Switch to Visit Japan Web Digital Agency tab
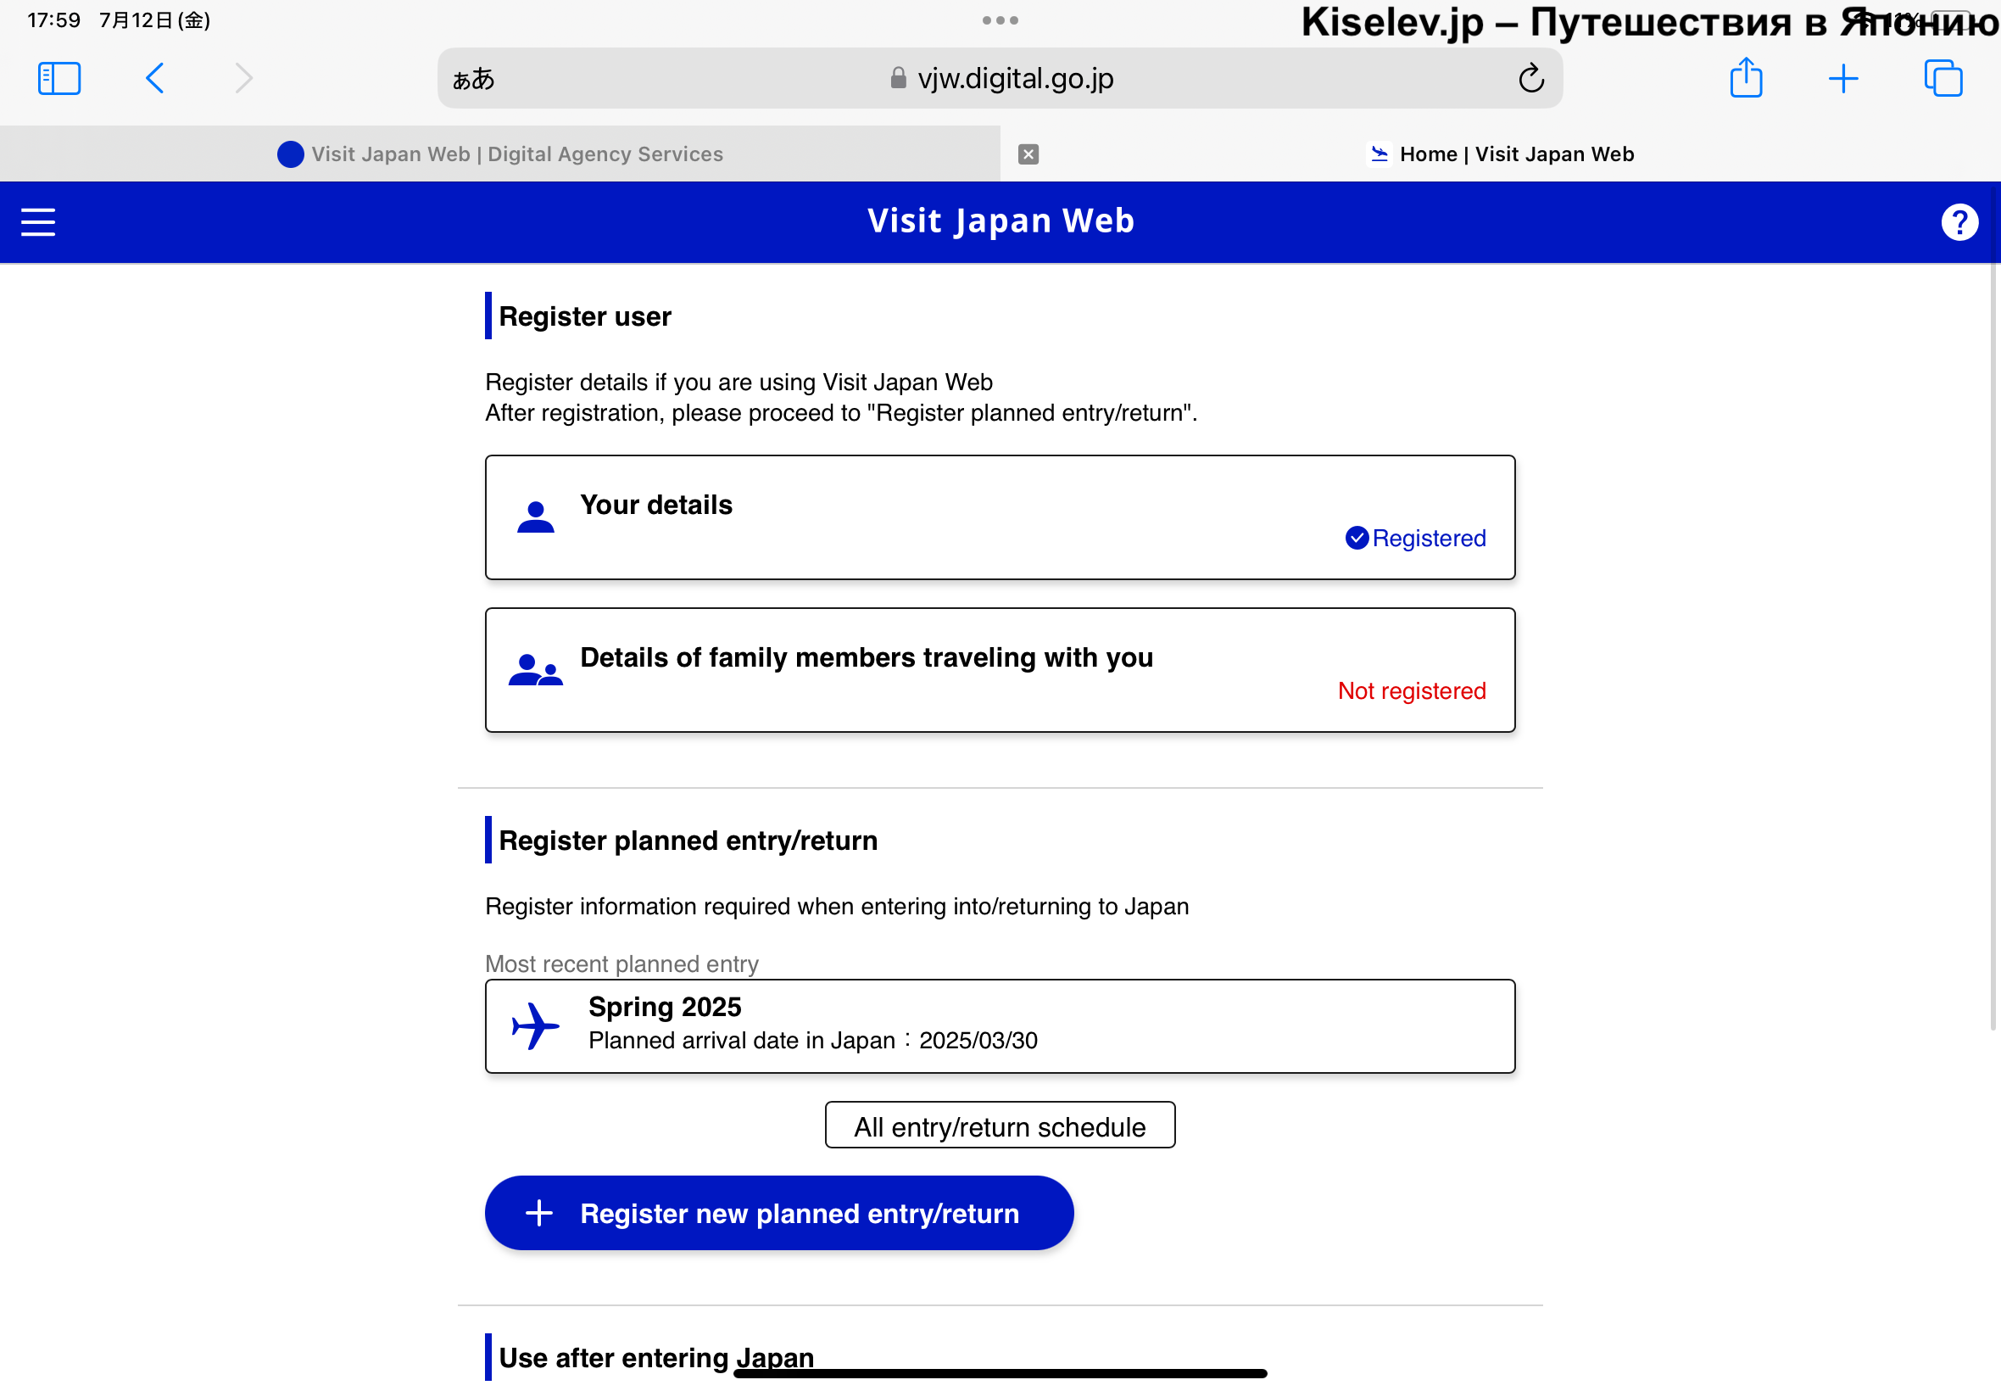The width and height of the screenshot is (2001, 1391). [500, 154]
